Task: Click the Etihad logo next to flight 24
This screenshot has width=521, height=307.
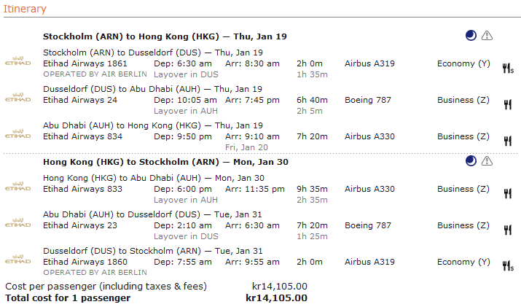Action: point(17,97)
